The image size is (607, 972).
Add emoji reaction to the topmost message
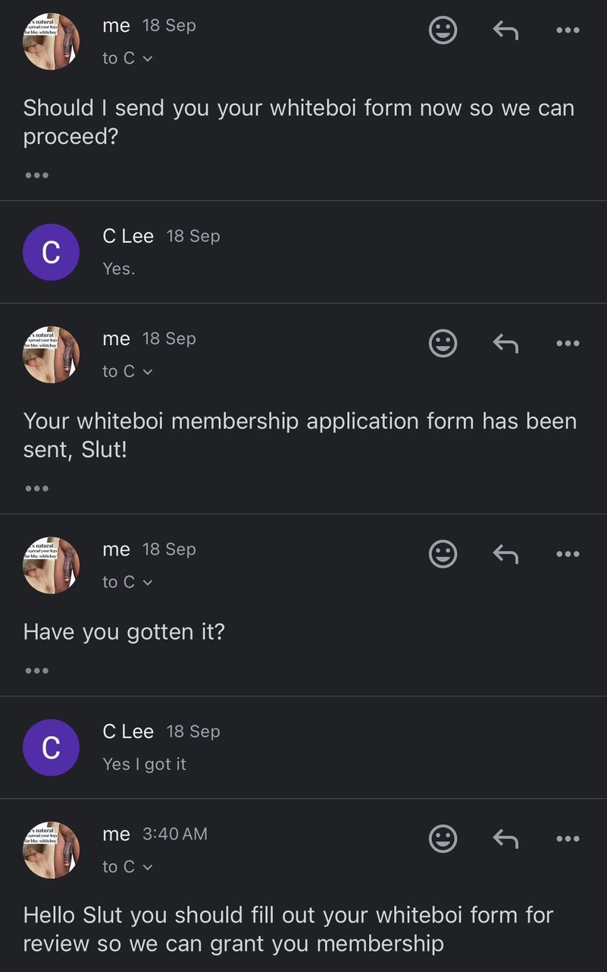point(443,30)
